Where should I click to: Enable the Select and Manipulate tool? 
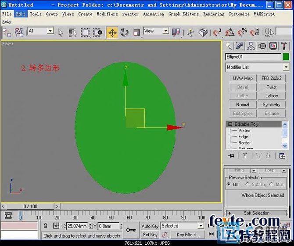click(x=191, y=33)
